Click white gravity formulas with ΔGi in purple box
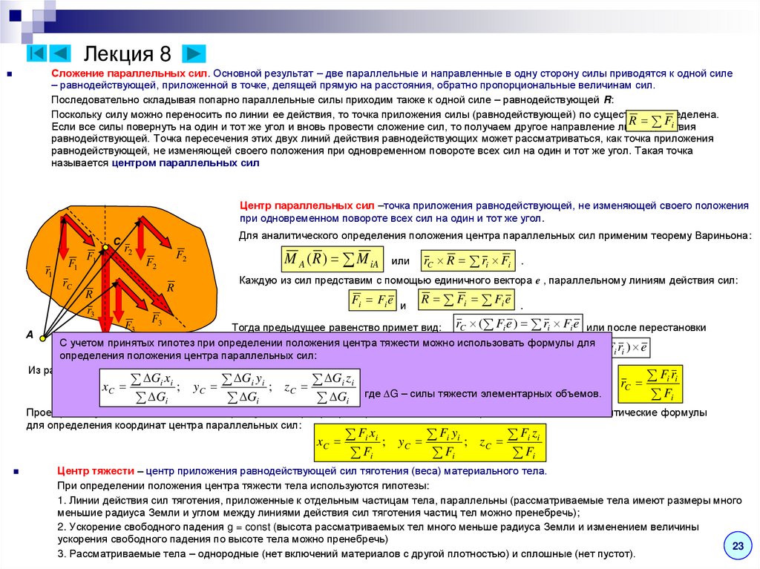The height and width of the screenshot is (569, 760). point(230,388)
